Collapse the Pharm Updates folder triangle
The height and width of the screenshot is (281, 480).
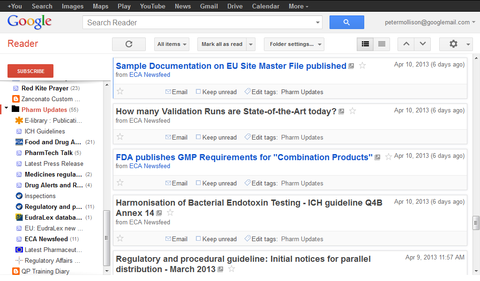[7, 108]
